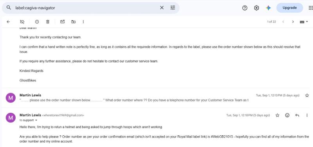Click Martin Lewis avatar on collapsed message

pyautogui.click(x=11, y=98)
